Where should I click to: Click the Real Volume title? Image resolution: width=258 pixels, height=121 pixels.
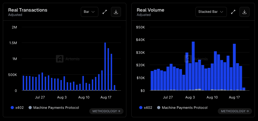[151, 10]
